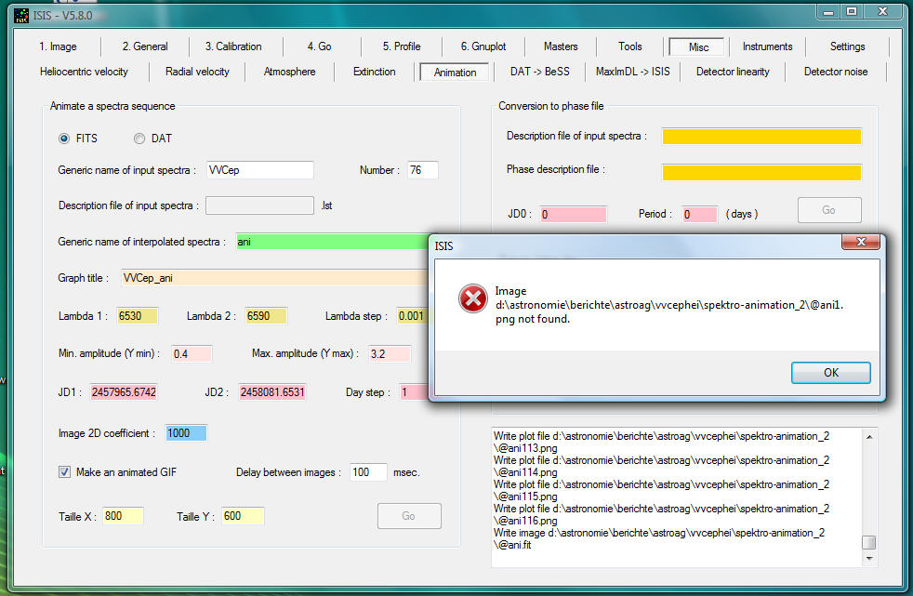Maximize the ISIS main window
This screenshot has height=596, width=913.
(x=851, y=11)
